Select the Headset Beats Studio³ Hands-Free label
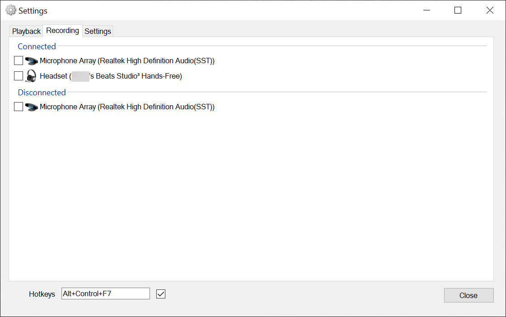This screenshot has width=506, height=317. click(x=111, y=76)
